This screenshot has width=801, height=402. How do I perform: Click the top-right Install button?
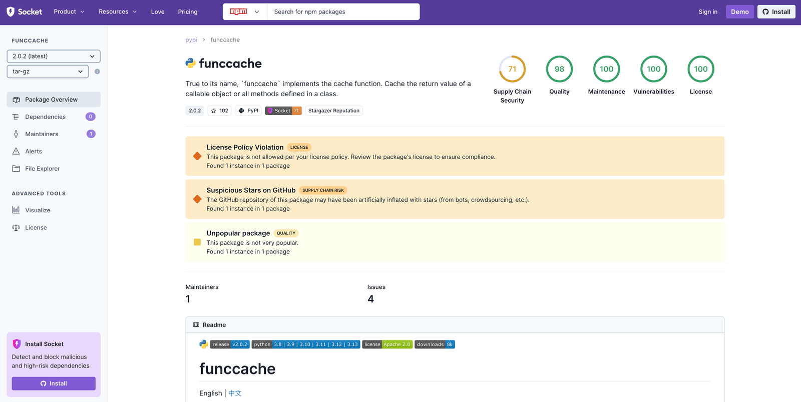776,12
